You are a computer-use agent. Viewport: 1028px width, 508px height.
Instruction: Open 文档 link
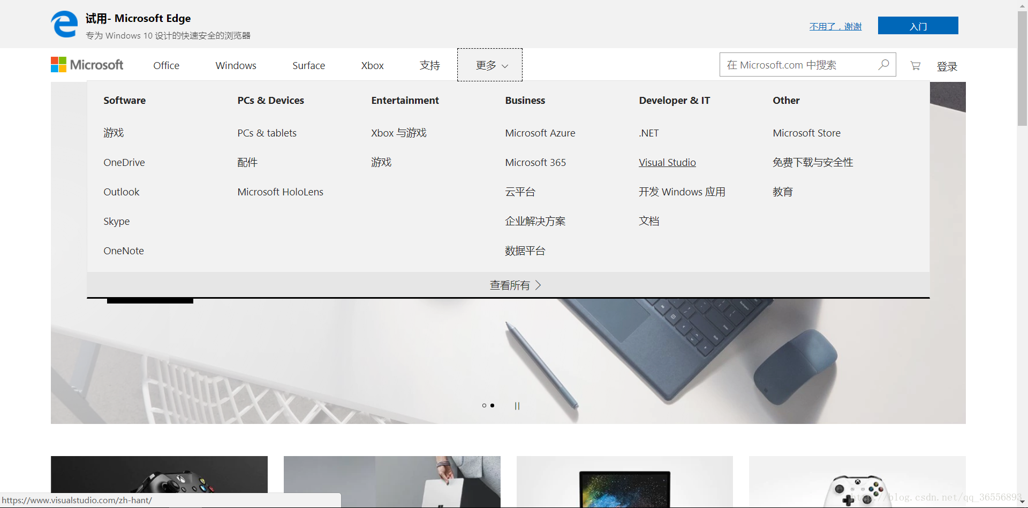click(649, 221)
